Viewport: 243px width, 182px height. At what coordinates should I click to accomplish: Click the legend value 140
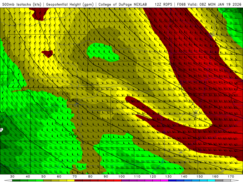coord(184,177)
